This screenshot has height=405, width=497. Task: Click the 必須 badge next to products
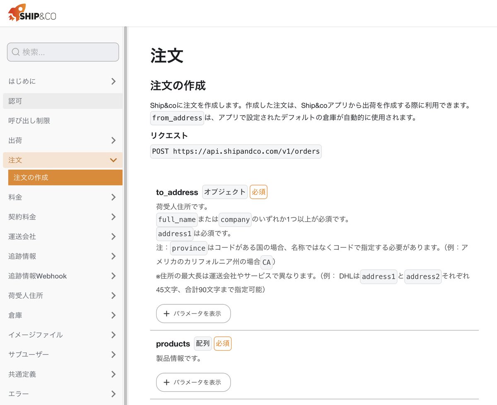[222, 343]
